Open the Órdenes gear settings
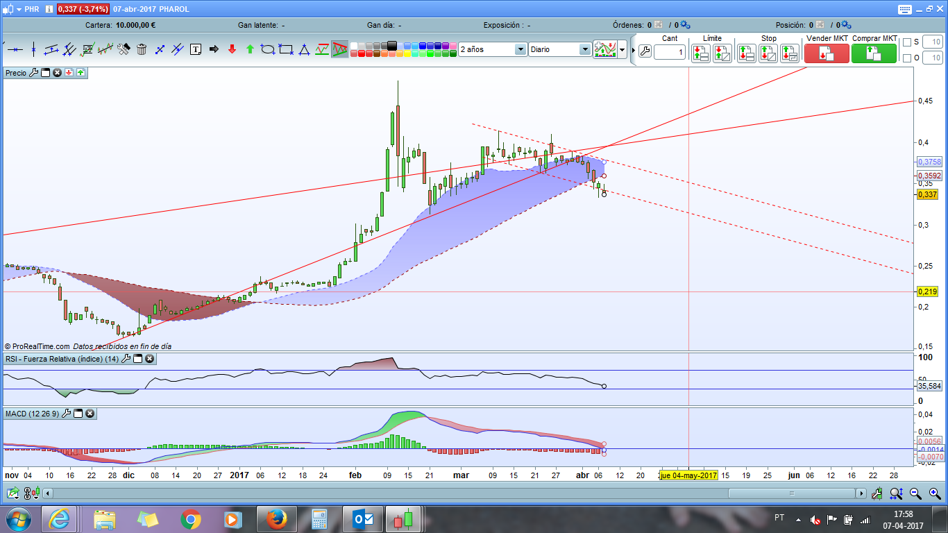 [684, 25]
